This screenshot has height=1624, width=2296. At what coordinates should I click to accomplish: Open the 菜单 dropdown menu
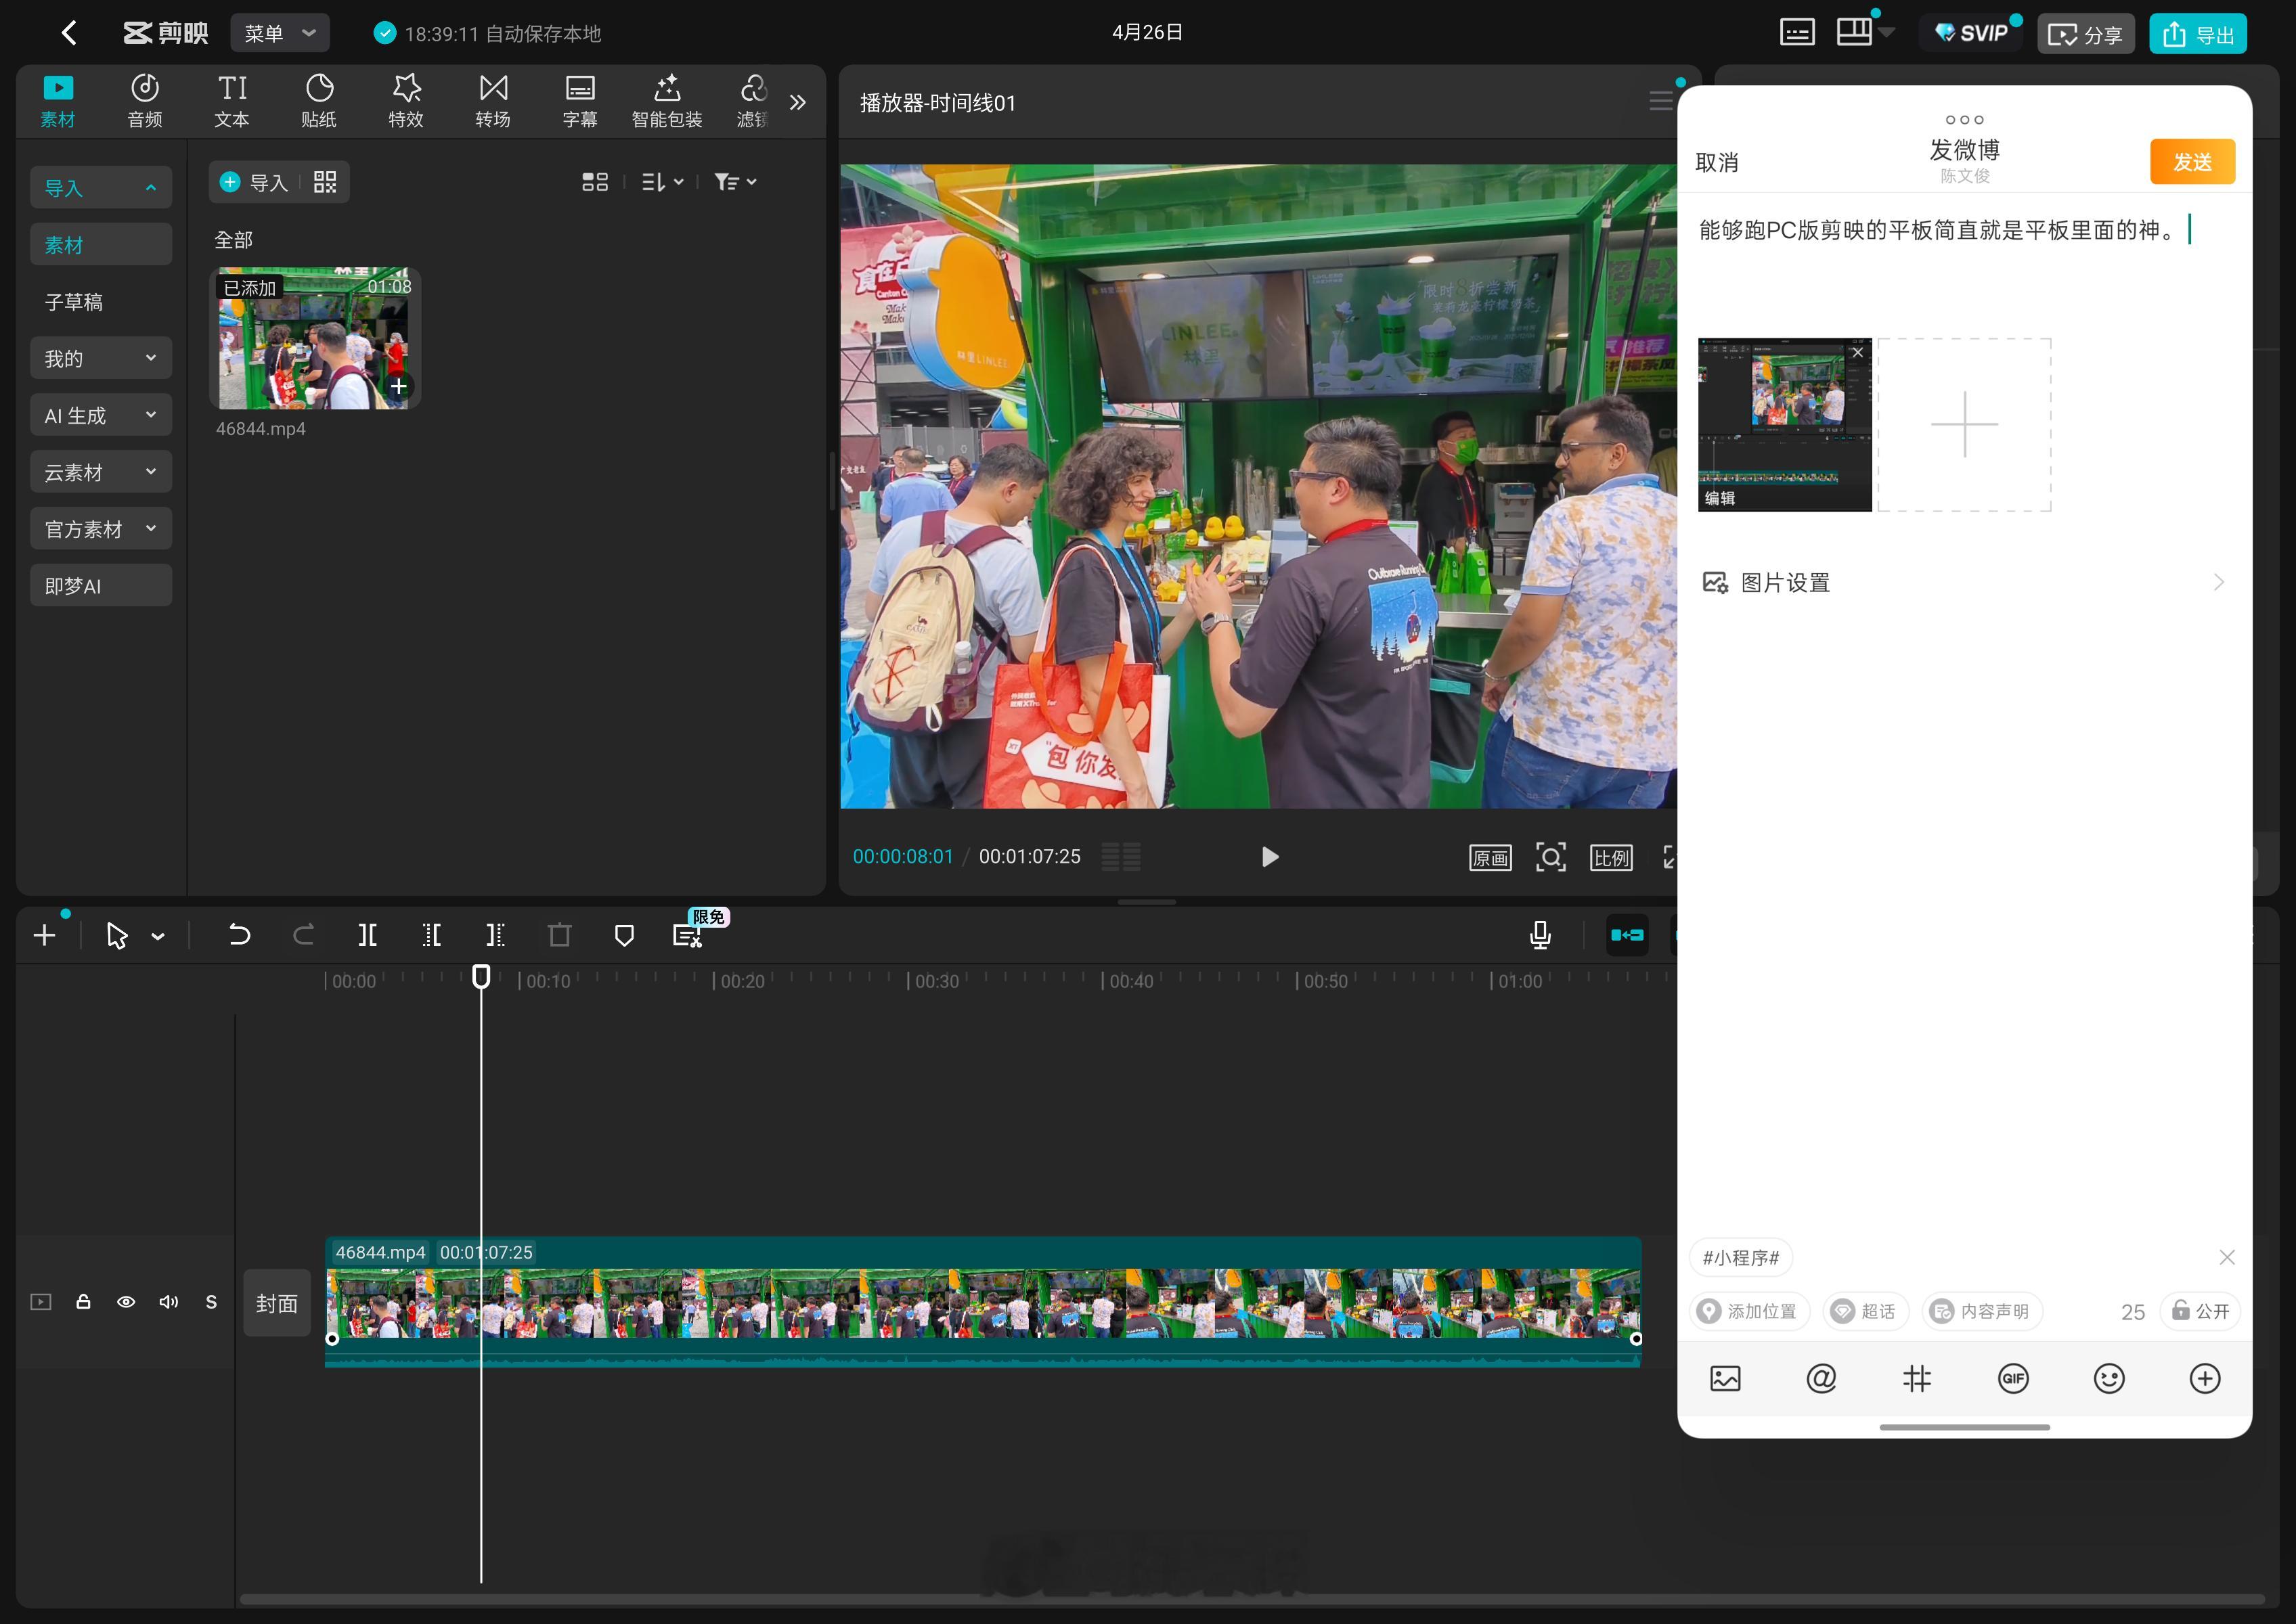(279, 34)
